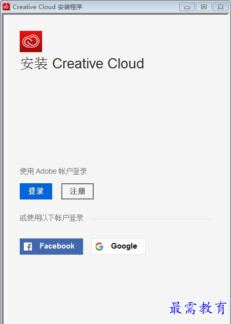The width and height of the screenshot is (231, 324).
Task: Sign in with the Facebook button
Action: tap(51, 247)
